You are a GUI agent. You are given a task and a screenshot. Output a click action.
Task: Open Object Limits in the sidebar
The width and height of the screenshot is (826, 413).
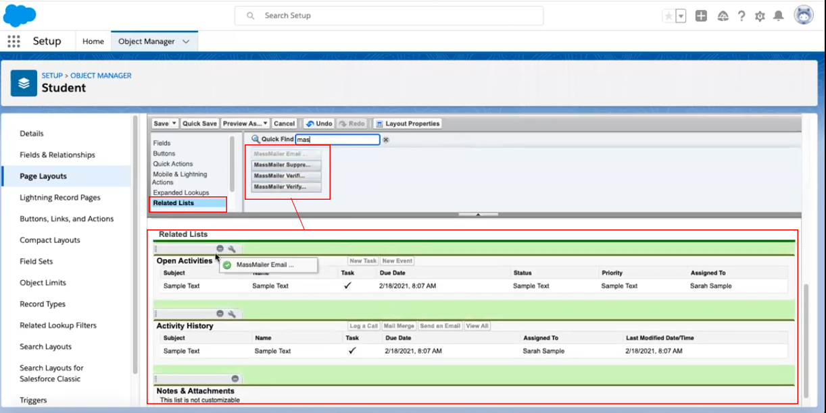click(x=43, y=283)
